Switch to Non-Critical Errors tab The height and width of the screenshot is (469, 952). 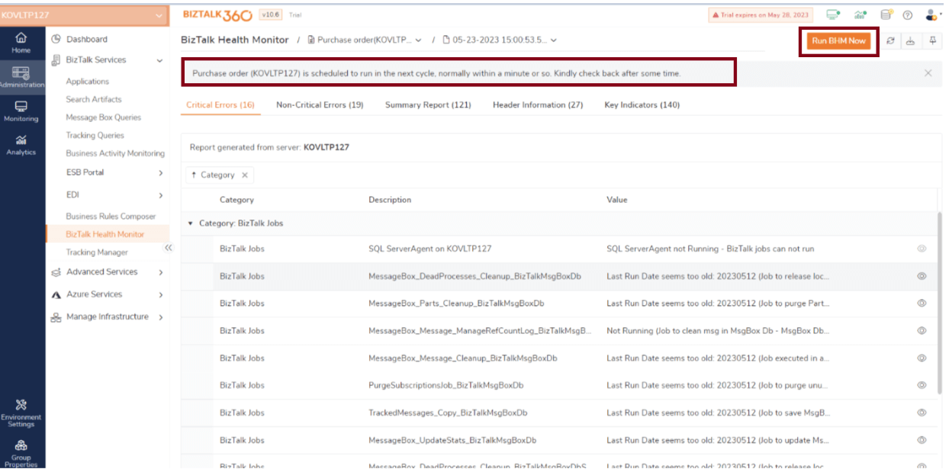coord(320,105)
